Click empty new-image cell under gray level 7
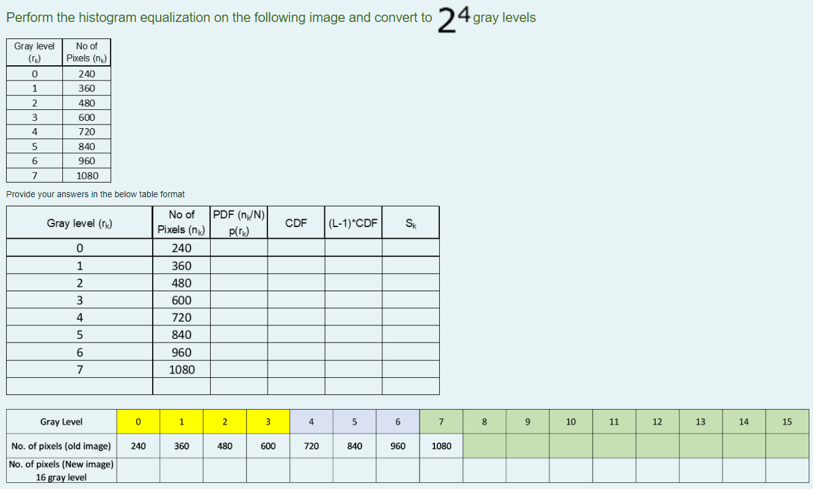This screenshot has height=489, width=813. 441,471
